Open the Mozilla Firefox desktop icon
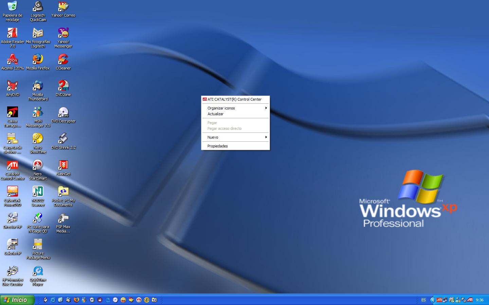Image resolution: width=489 pixels, height=305 pixels. coord(38,60)
